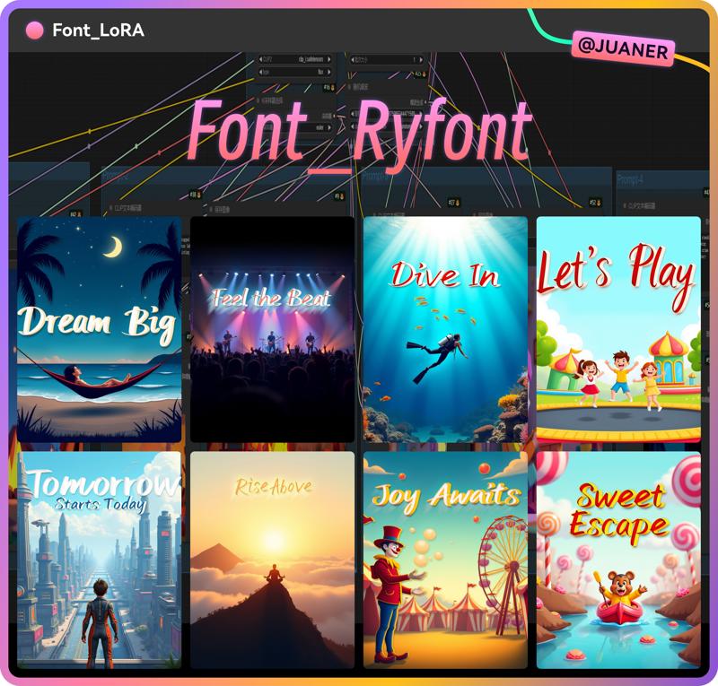Viewport: 718px width, 686px height.
Task: Open the @JUANER author tag
Action: tap(623, 48)
